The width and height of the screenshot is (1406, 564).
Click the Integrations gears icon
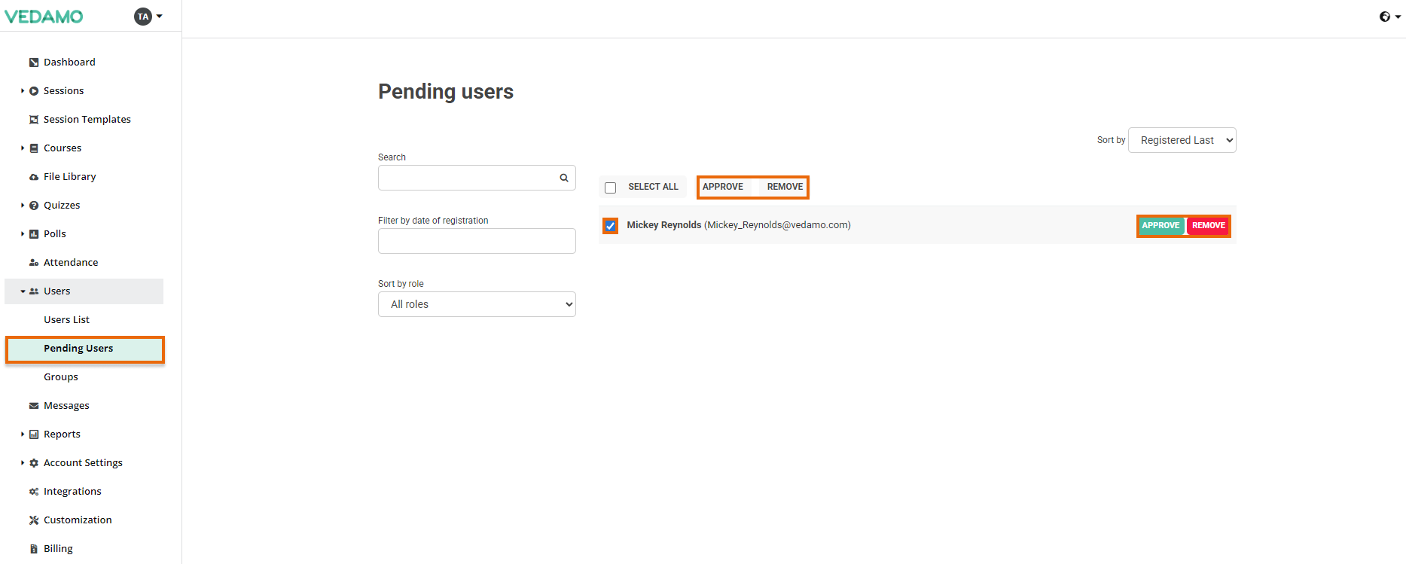34,492
